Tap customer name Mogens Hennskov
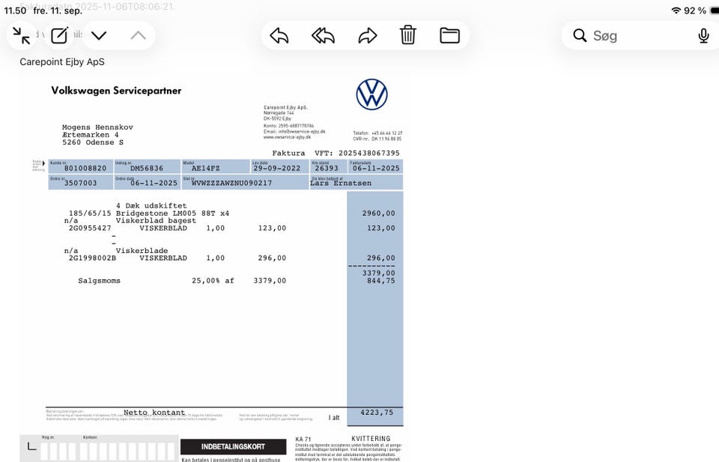 tap(97, 127)
